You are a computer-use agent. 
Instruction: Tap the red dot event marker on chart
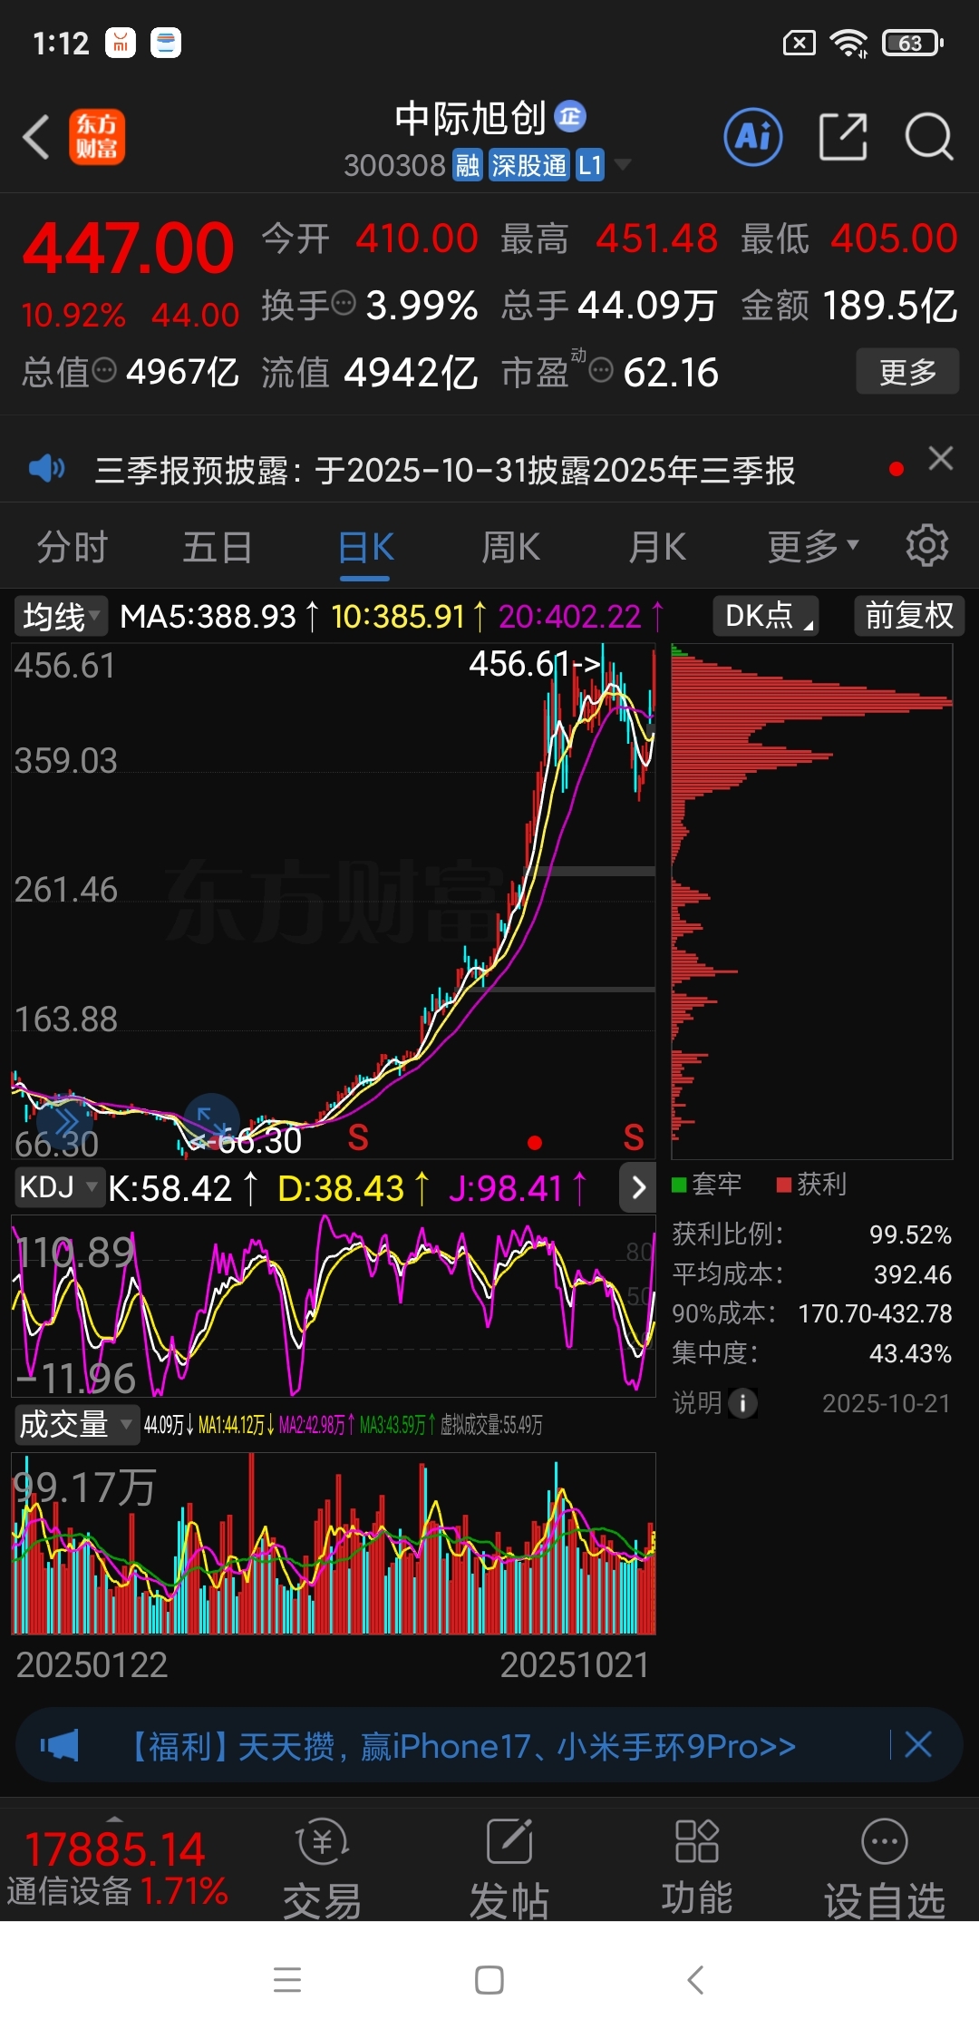pos(535,1143)
